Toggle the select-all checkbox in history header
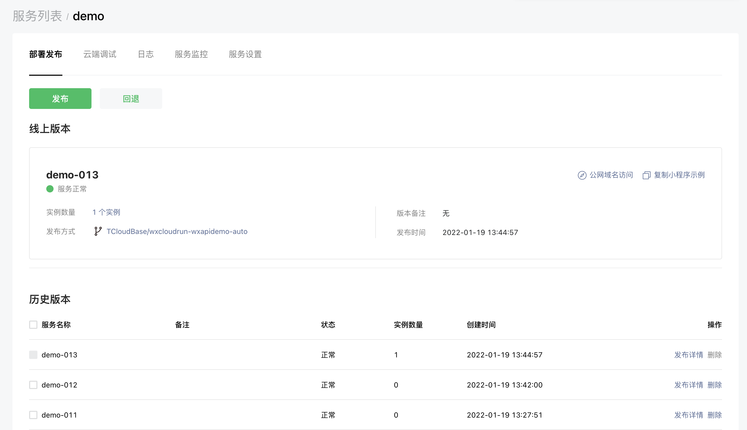The height and width of the screenshot is (430, 747). click(33, 324)
